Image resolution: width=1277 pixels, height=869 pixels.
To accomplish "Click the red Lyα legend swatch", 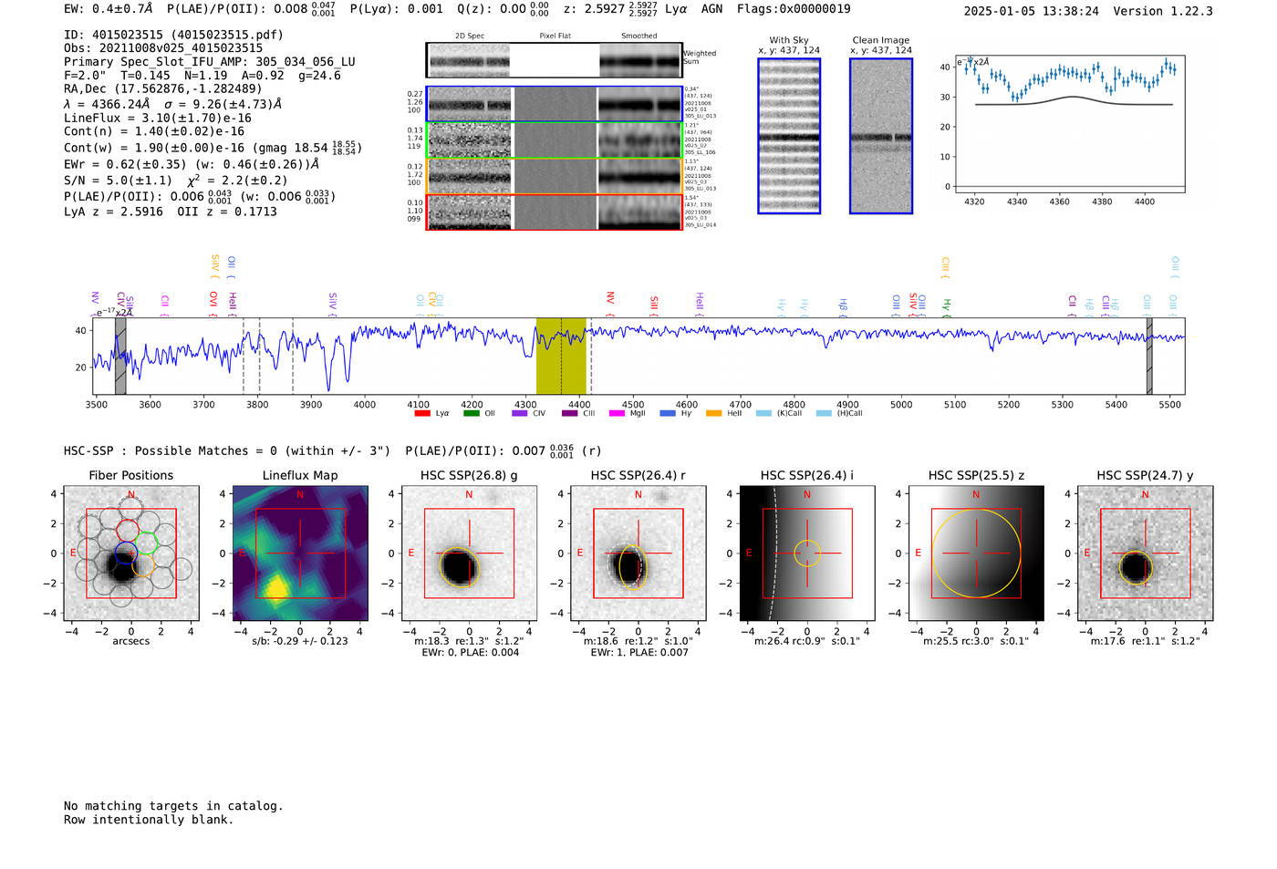I will tap(421, 413).
